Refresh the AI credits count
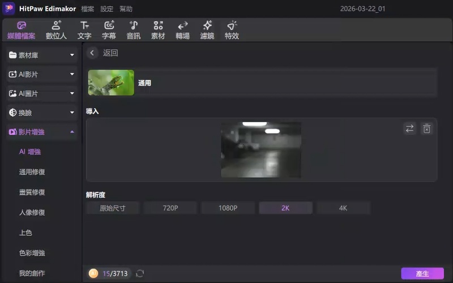The height and width of the screenshot is (283, 453). pyautogui.click(x=140, y=273)
